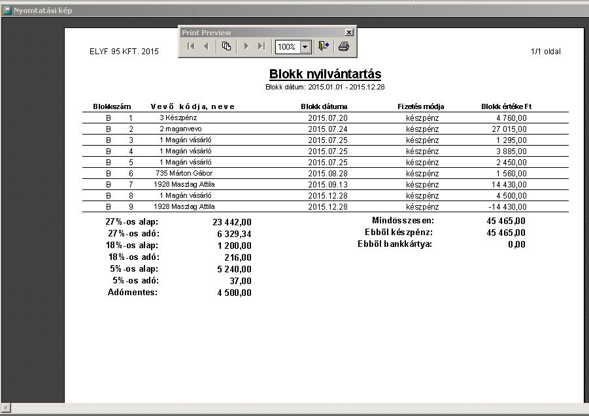Viewport: 589px width, 416px height.
Task: Click the value 23 442,00
Action: pyautogui.click(x=232, y=223)
